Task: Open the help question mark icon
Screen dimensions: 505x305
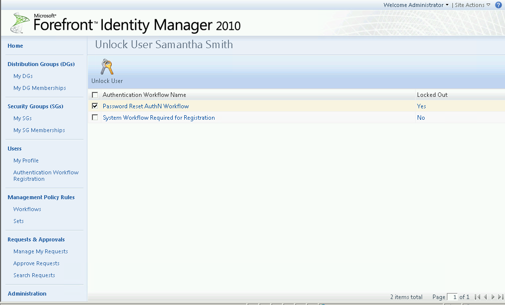Action: [498, 5]
